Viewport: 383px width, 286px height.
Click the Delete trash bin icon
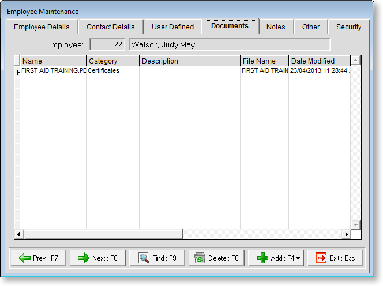[x=200, y=258]
